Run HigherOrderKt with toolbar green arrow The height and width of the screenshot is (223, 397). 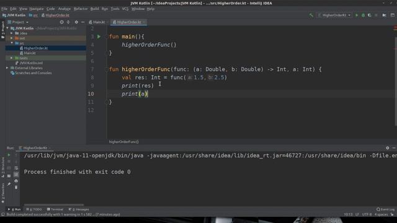357,15
